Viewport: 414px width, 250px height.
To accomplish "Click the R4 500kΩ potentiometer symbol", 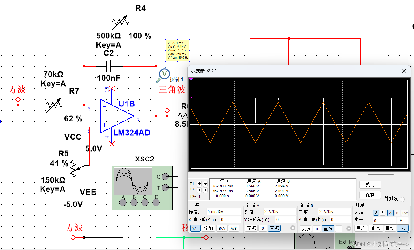I will 120,22.
